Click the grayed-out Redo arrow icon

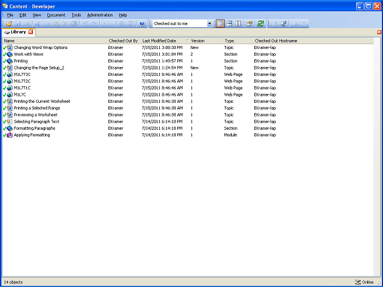[95, 24]
